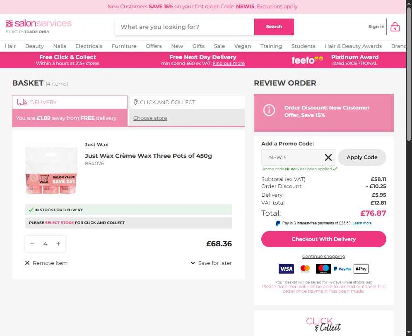Click Exclusions apply link
Screen dimensions: 412x336
coord(277,7)
